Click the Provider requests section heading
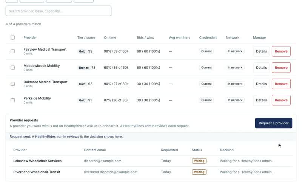Image resolution: width=302 pixels, height=189 pixels. [x=24, y=120]
